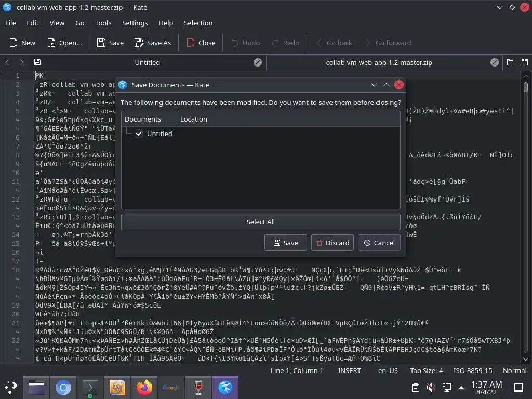Close the Save Documents dialog

399,85
